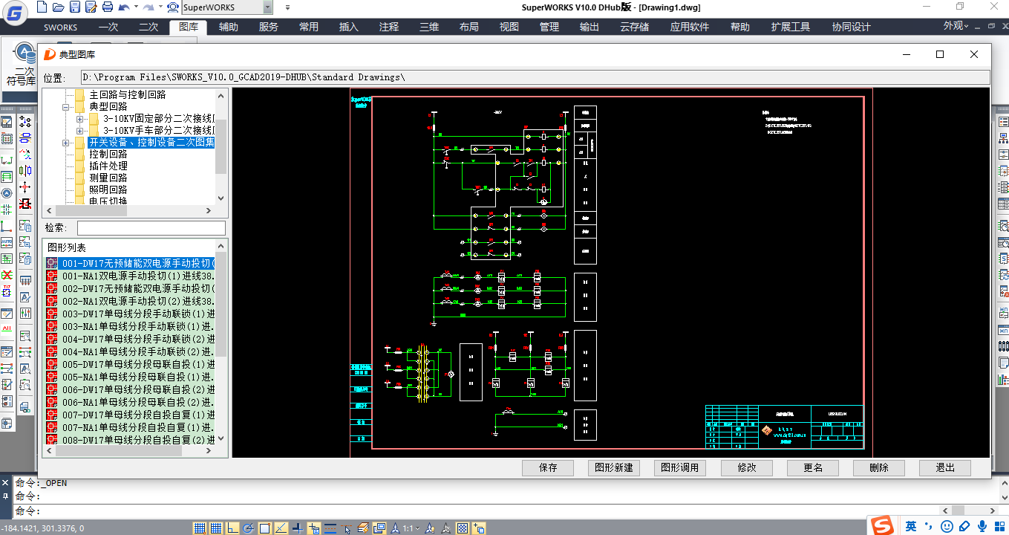Open a drawing with the folder icon
The image size is (1009, 535).
(x=58, y=7)
